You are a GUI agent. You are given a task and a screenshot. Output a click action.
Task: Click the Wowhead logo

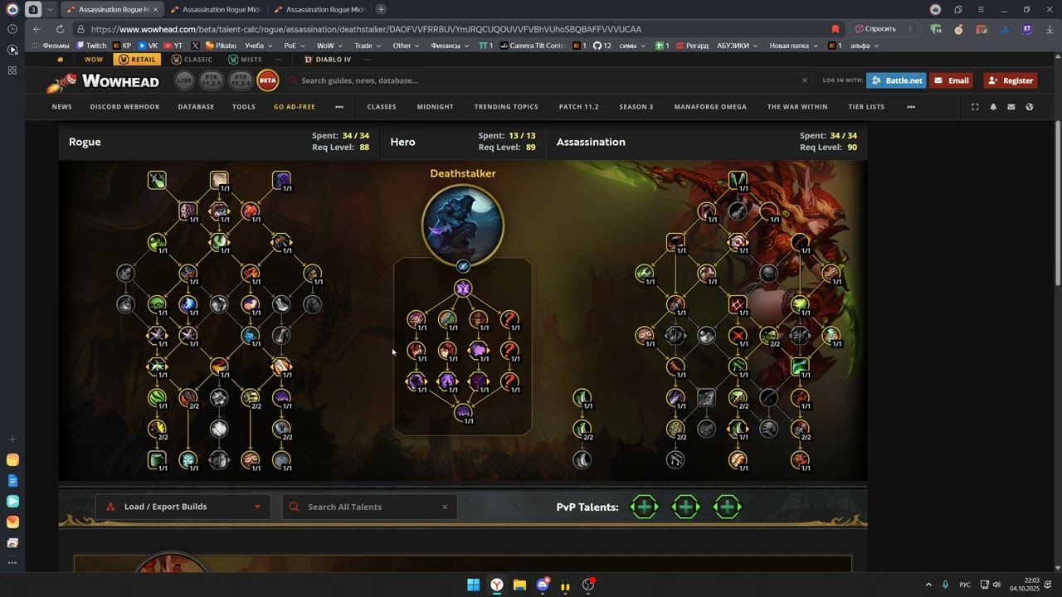(x=103, y=81)
